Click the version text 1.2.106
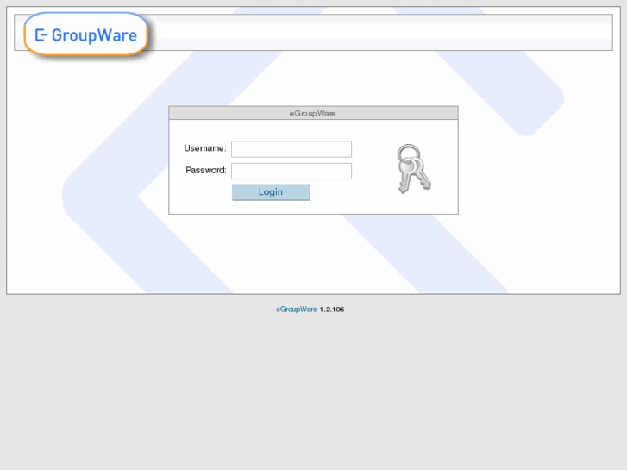 pyautogui.click(x=332, y=310)
